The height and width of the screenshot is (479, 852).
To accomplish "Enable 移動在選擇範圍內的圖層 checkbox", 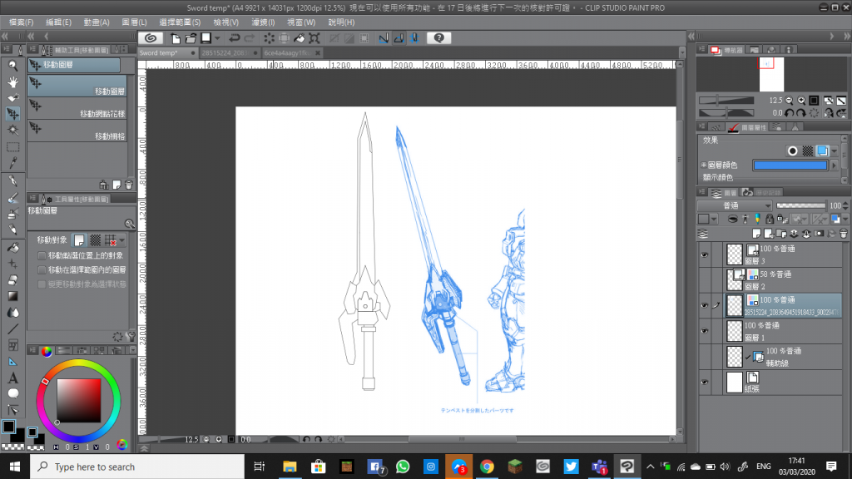I will click(x=42, y=269).
